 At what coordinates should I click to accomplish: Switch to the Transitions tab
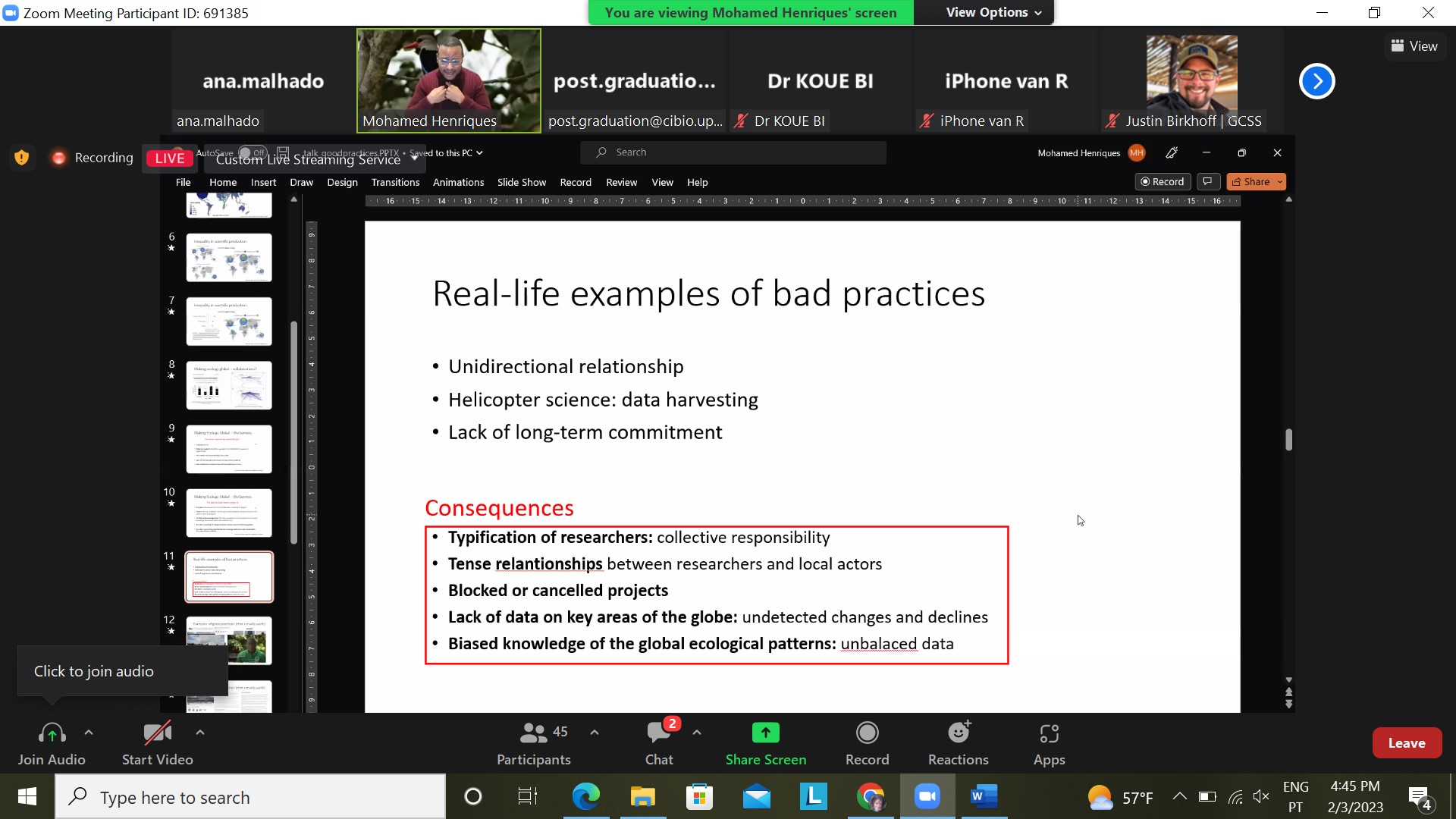point(395,182)
